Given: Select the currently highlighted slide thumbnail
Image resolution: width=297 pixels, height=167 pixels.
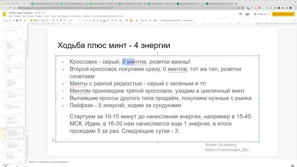Looking at the screenshot, I should [14, 133].
